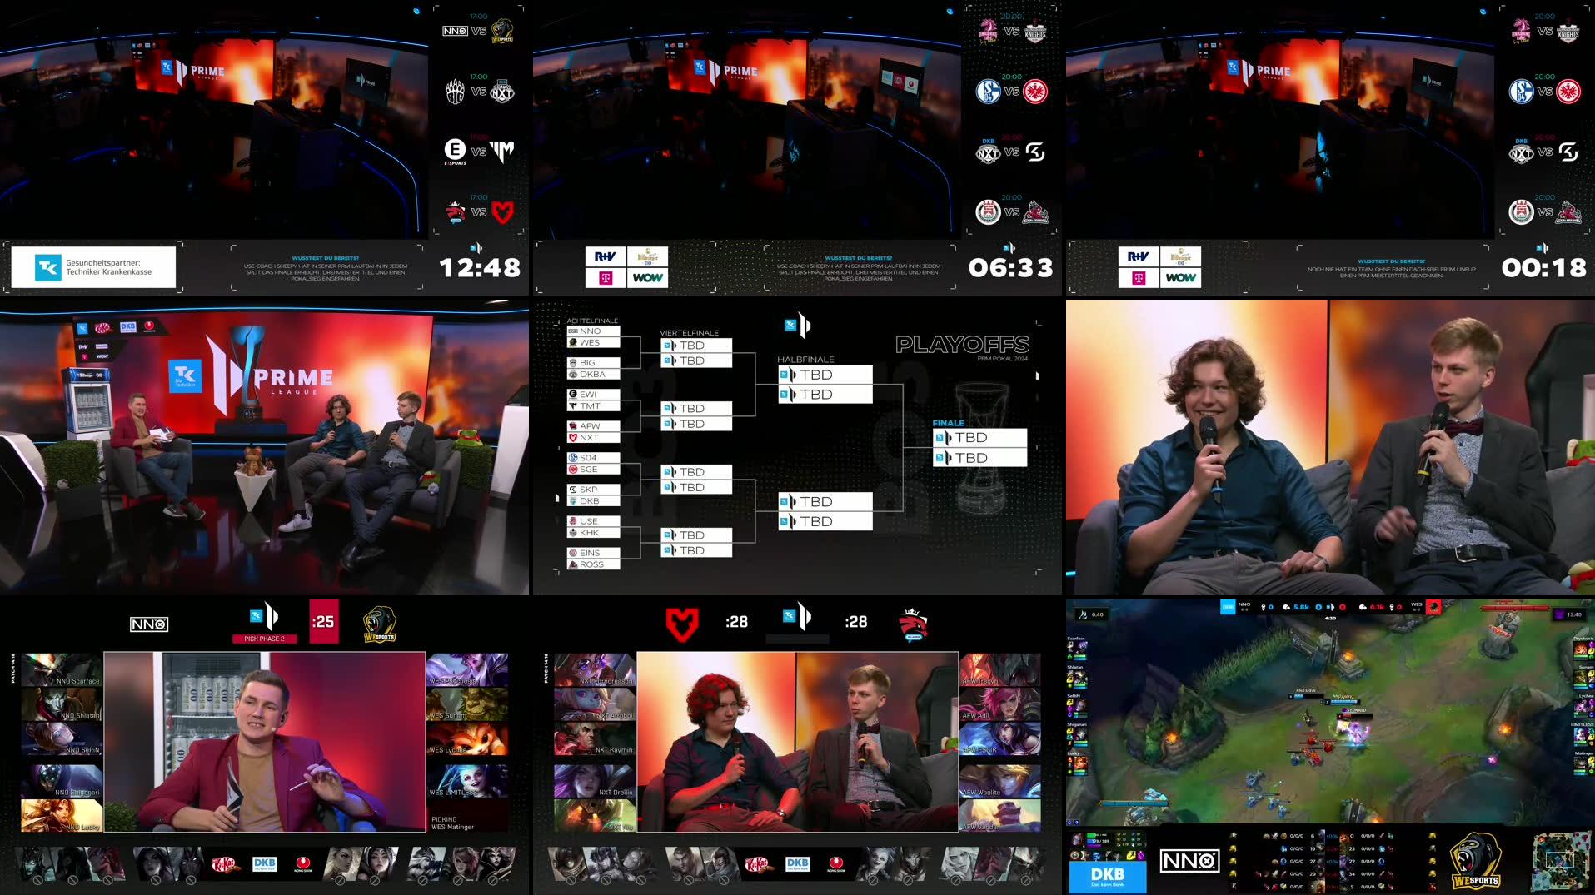Click the PLAYOFFS heading in the bracket
The image size is (1595, 895).
click(x=962, y=344)
